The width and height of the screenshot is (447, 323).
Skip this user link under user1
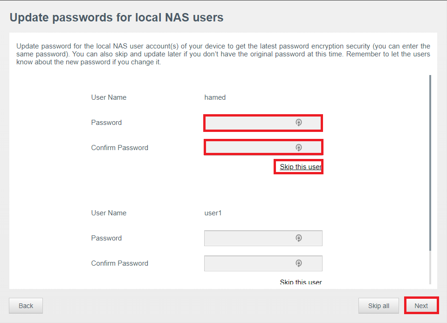click(x=301, y=282)
